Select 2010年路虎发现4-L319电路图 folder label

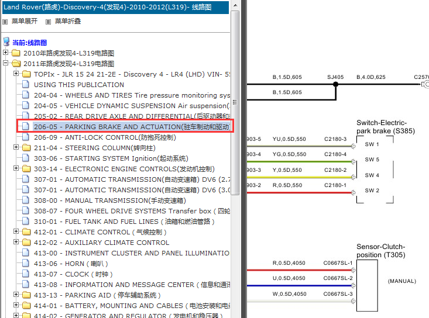pyautogui.click(x=68, y=53)
